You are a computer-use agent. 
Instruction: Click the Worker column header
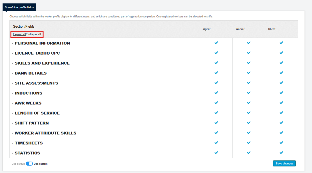click(240, 29)
